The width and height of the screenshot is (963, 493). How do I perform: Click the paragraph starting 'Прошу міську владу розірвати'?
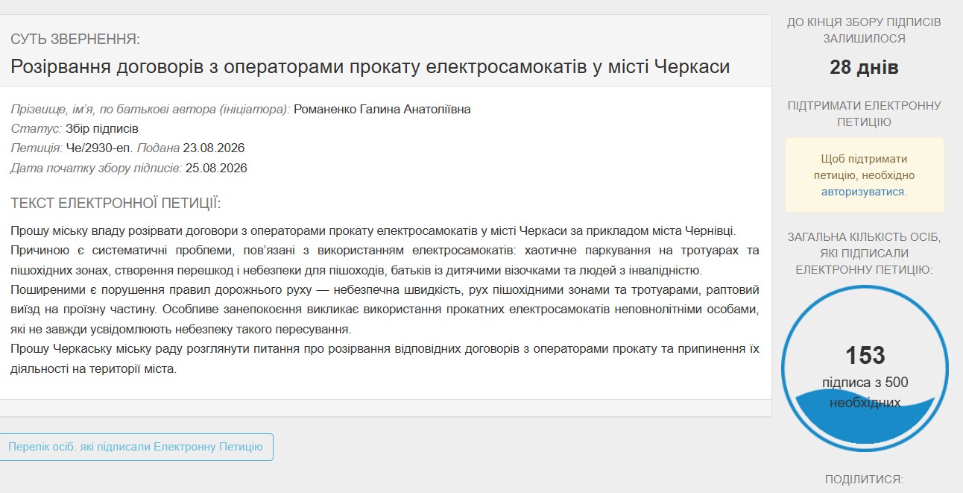coord(373,230)
